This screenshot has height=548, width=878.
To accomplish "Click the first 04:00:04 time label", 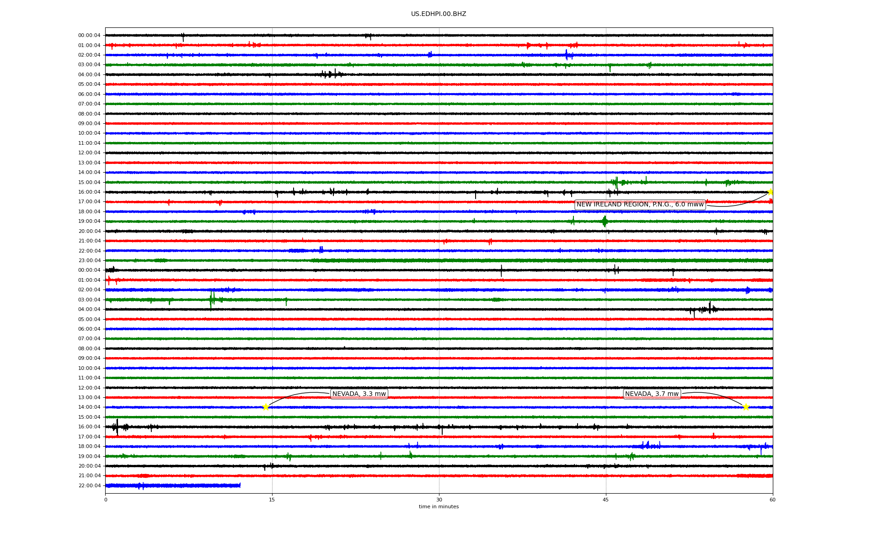I will 89,75.
